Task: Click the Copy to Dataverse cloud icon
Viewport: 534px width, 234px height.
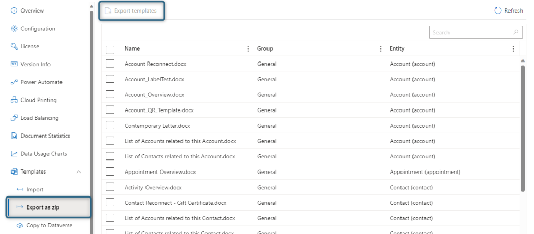Action: coord(20,225)
